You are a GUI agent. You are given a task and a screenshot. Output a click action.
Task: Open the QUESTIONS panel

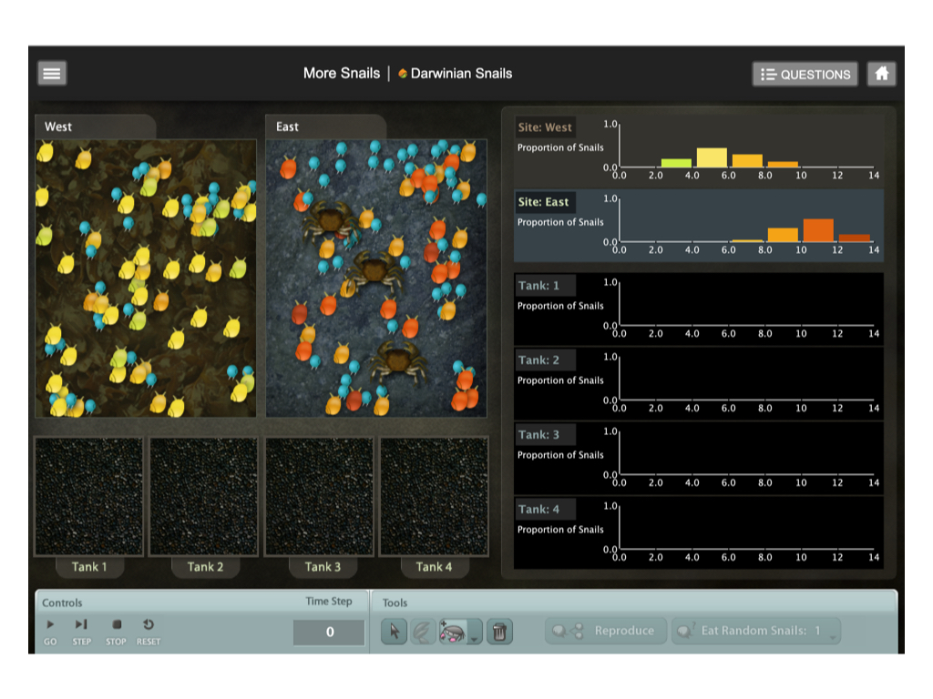point(805,75)
